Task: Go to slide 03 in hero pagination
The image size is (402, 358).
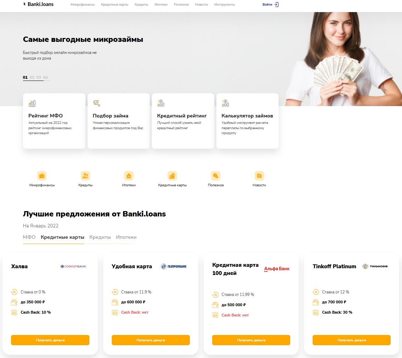Action: pyautogui.click(x=39, y=77)
